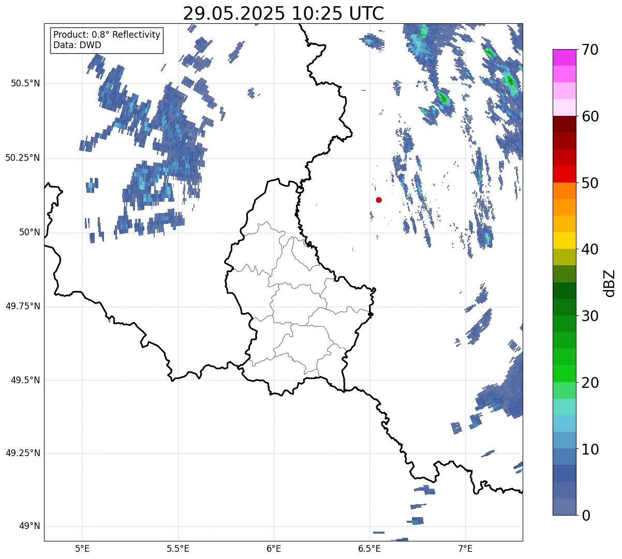Click the "49°N" latitude label
622x559 pixels.
coord(29,526)
